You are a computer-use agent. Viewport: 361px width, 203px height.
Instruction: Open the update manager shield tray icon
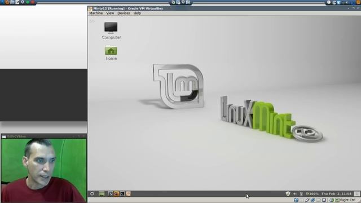288,193
